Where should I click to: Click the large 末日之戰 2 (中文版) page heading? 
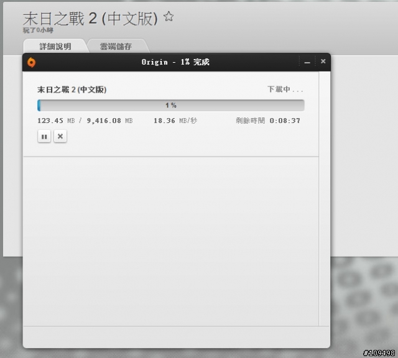(x=90, y=19)
